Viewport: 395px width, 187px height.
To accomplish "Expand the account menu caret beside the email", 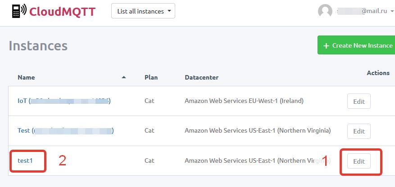I will pos(392,12).
